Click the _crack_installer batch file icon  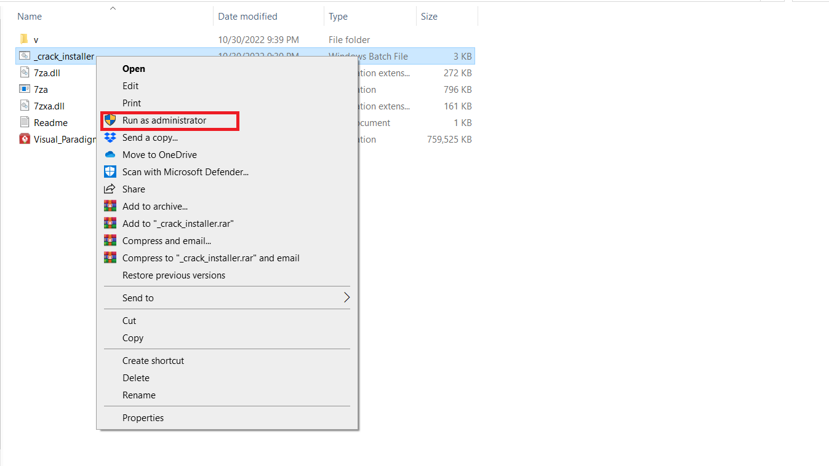(25, 56)
